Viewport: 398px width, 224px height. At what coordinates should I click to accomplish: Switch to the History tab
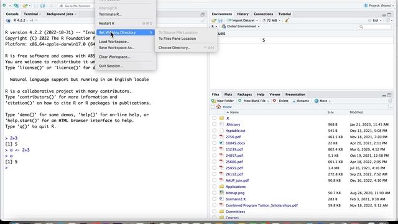pos(243,14)
